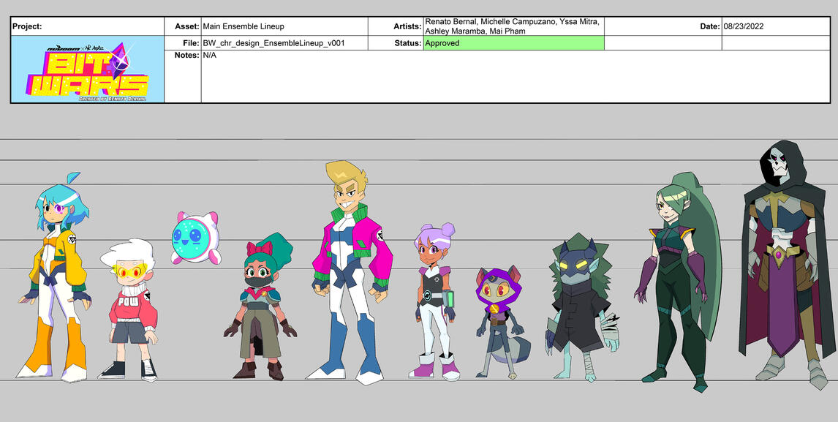Select the purple-hooded raccoon creature
Image resolution: width=838 pixels, height=422 pixels.
coord(502,324)
